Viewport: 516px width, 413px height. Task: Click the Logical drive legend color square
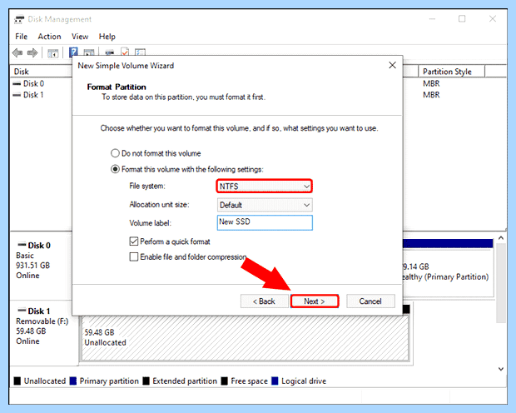click(x=275, y=381)
